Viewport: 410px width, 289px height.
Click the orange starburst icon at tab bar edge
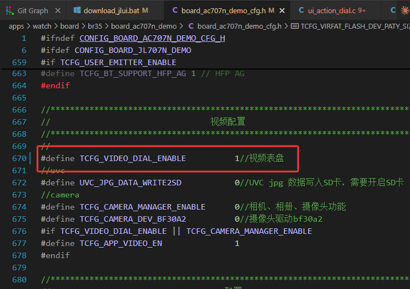[x=405, y=10]
